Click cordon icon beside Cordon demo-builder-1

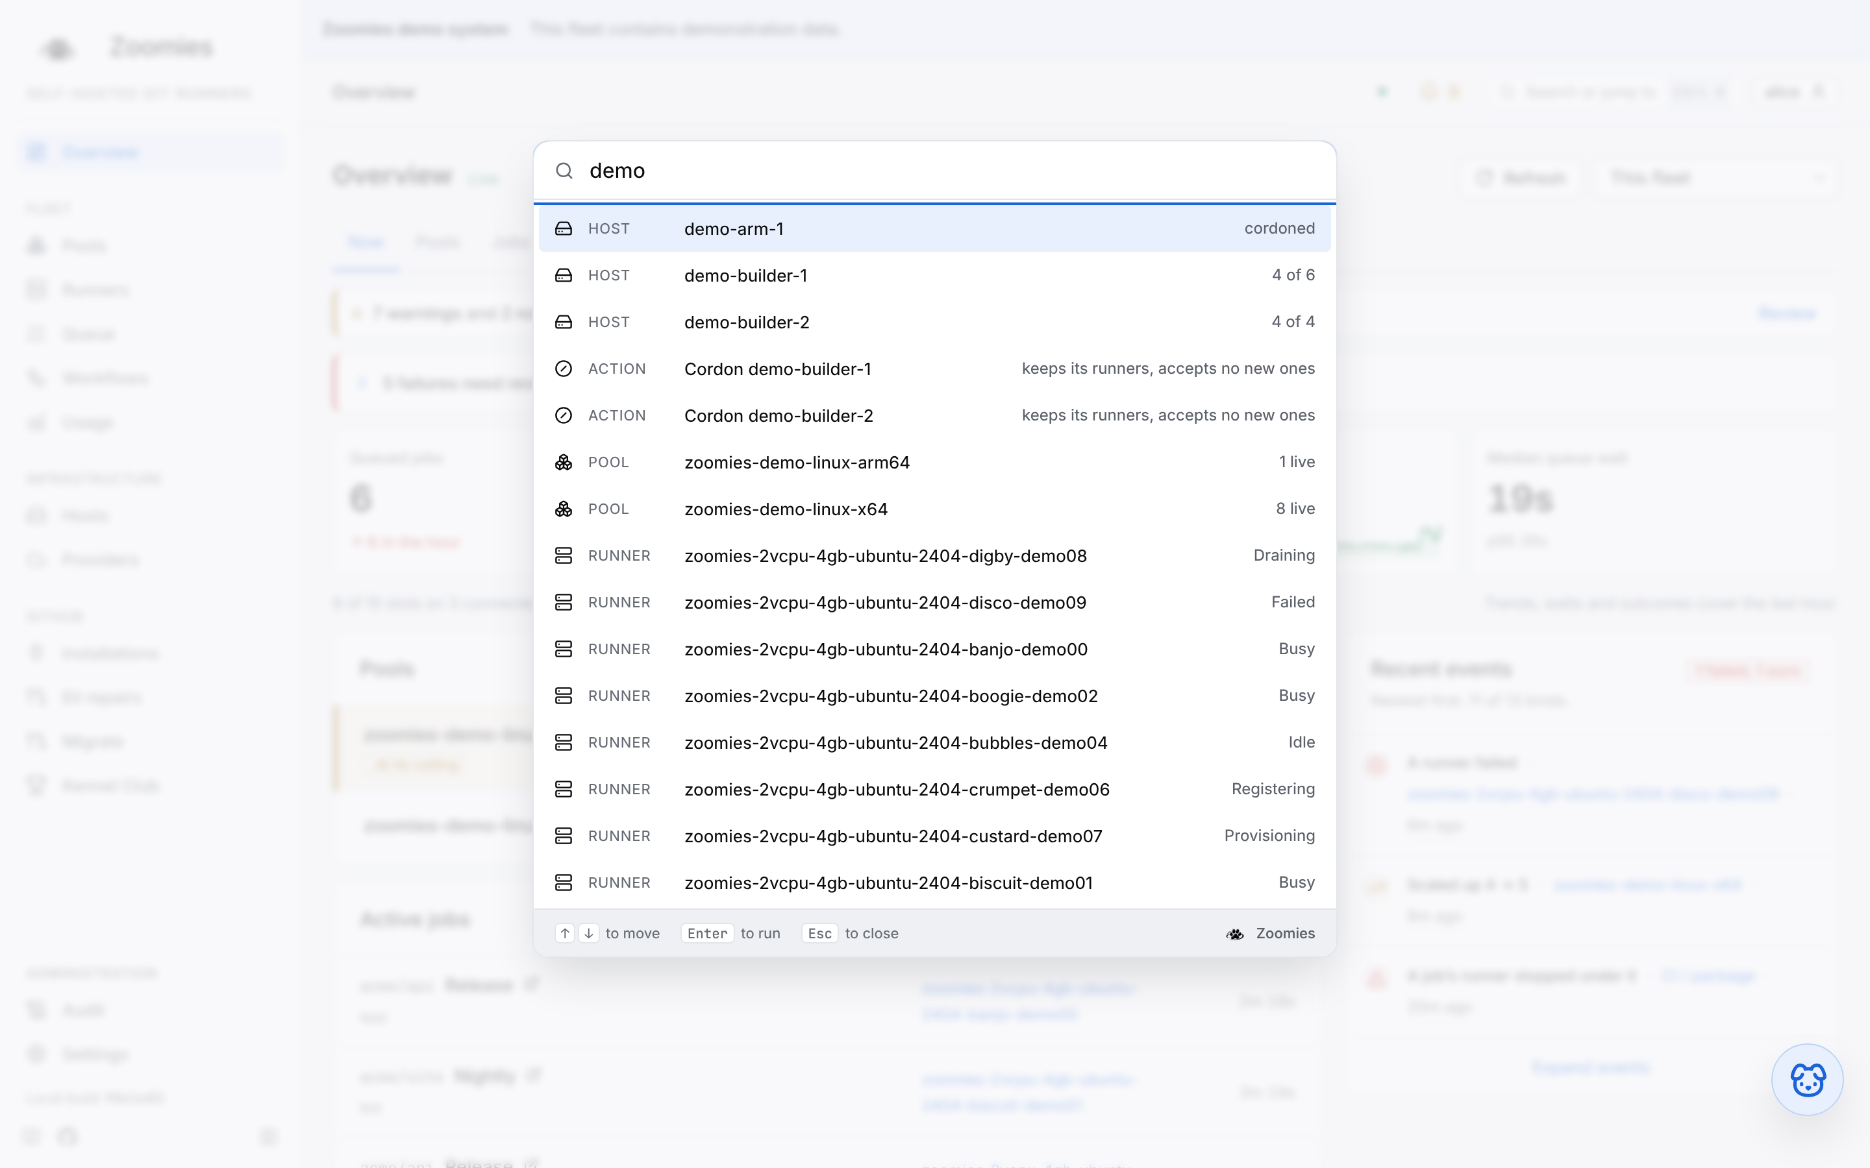coord(564,369)
